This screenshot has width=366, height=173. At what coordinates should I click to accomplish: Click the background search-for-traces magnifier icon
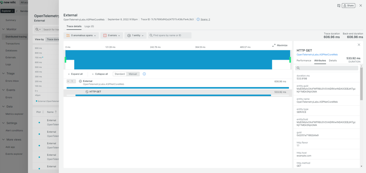(x=37, y=29)
